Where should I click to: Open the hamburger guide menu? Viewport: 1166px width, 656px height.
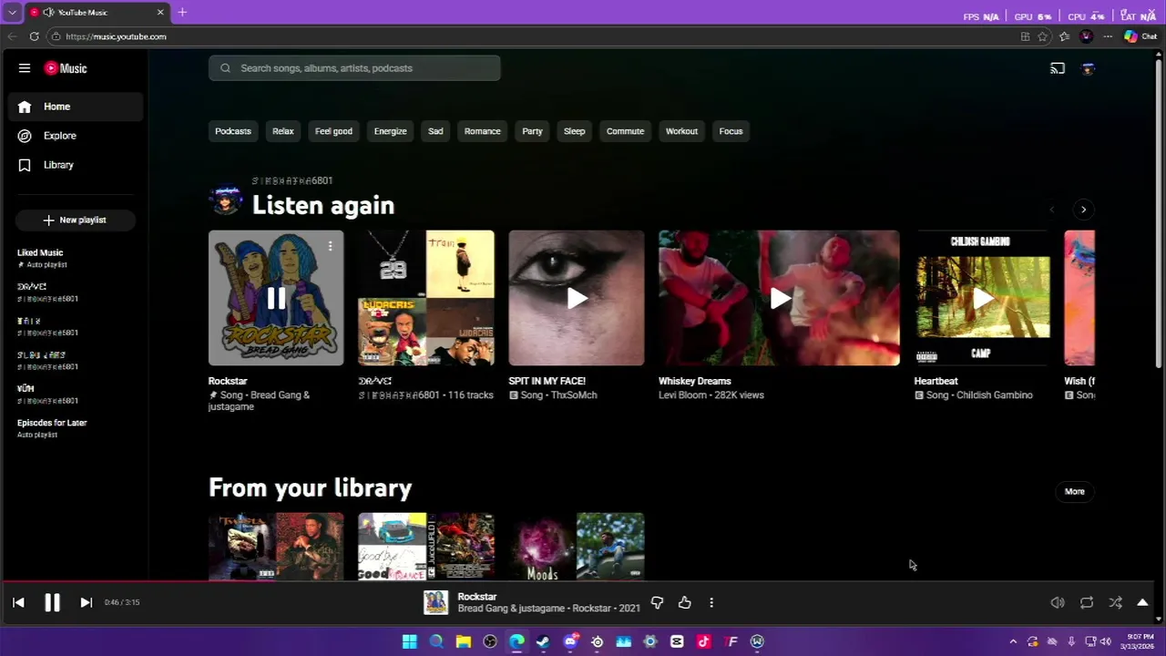point(25,68)
